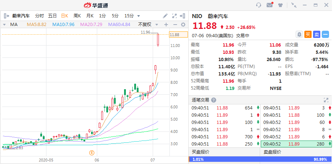Click the shrink window arrows icon
Viewport: 333px width, 164px height.
tap(294, 5)
